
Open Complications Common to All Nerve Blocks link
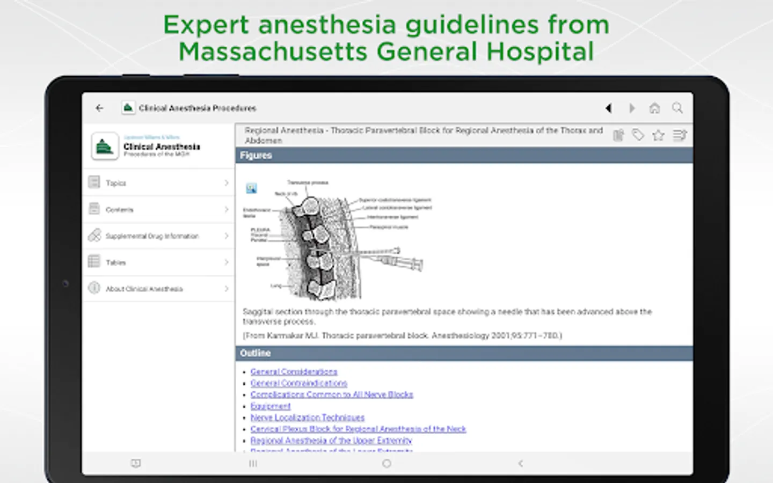[x=332, y=394]
